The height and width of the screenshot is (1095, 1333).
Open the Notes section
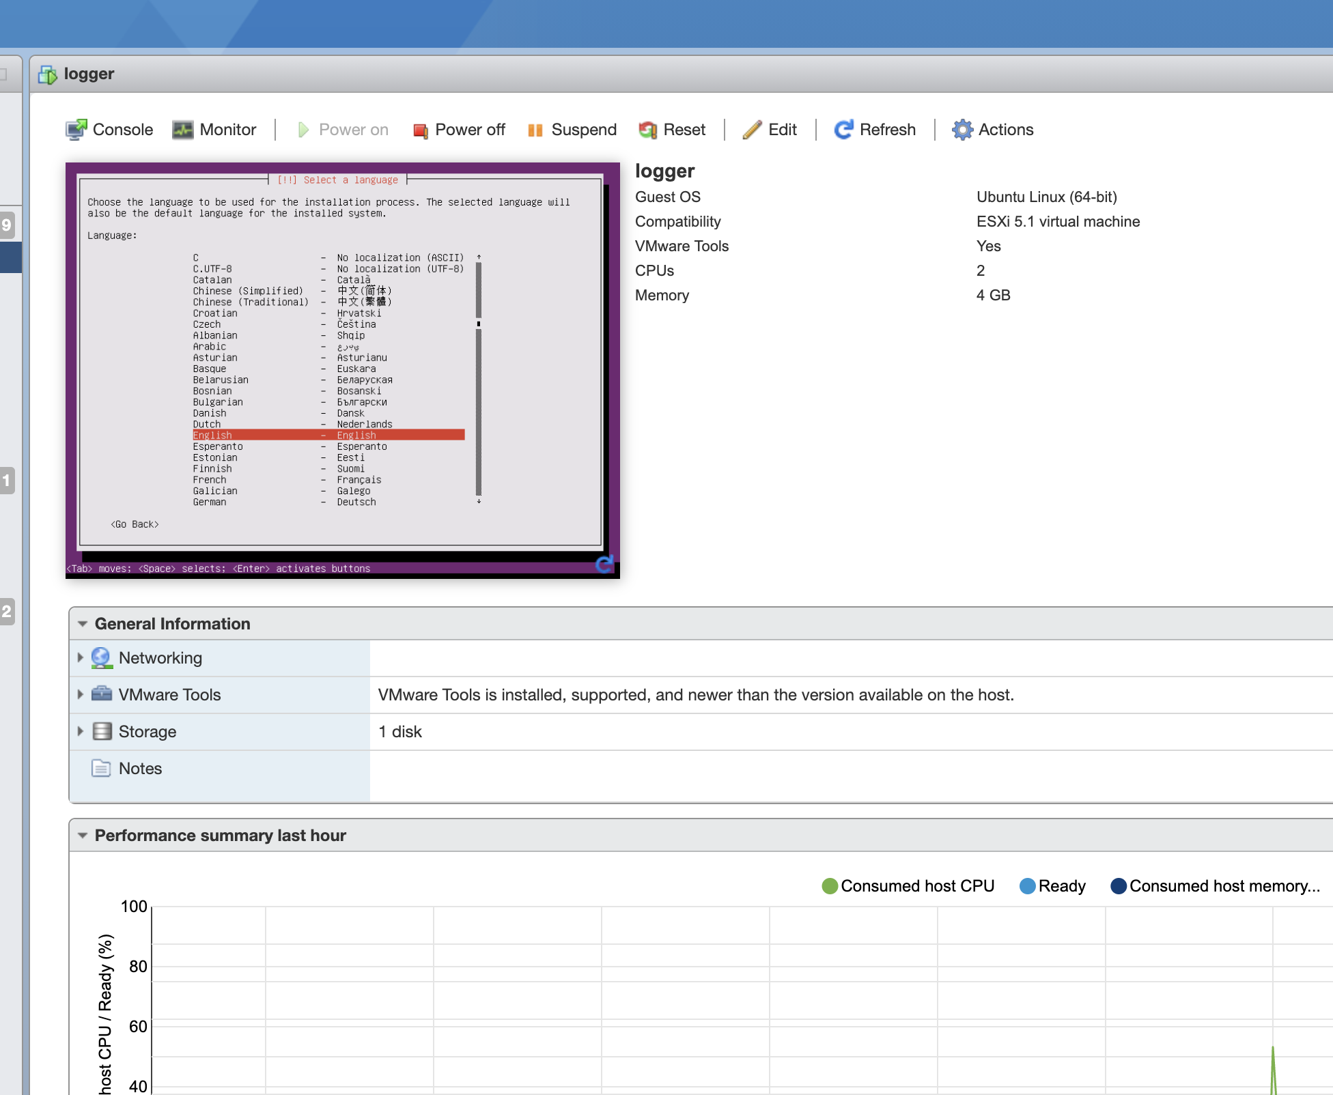140,769
